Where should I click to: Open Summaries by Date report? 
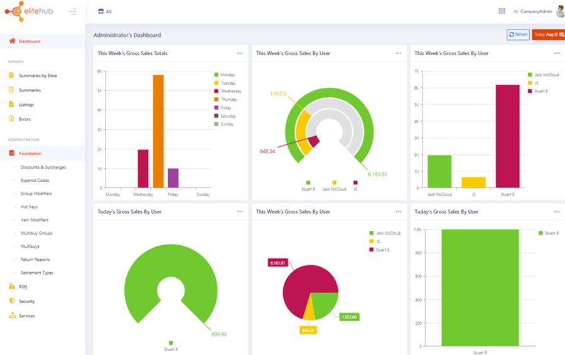(38, 75)
